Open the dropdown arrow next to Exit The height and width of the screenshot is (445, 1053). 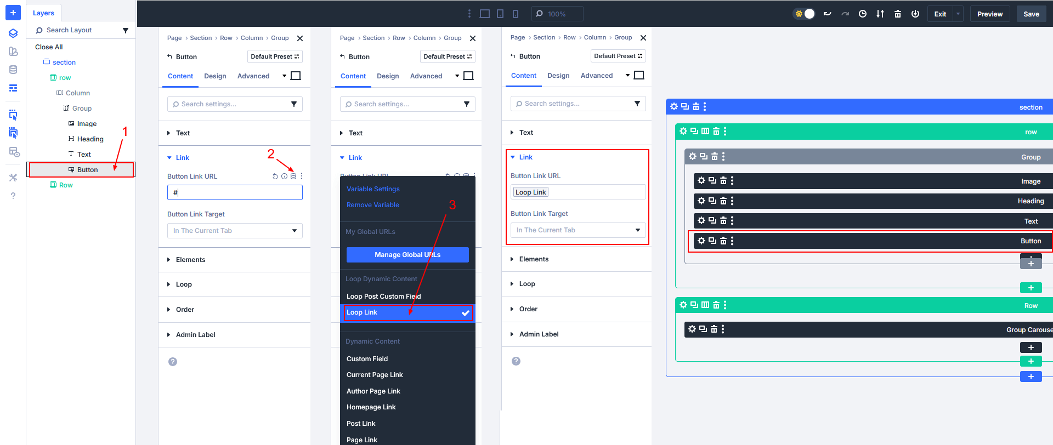958,14
